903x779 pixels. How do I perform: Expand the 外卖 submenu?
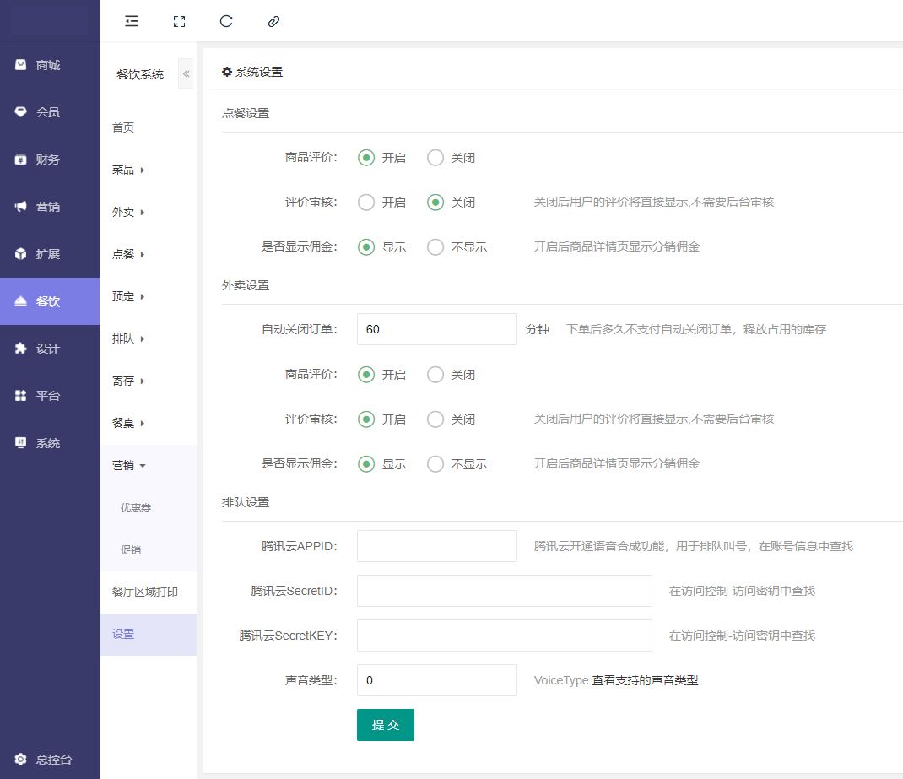[128, 212]
